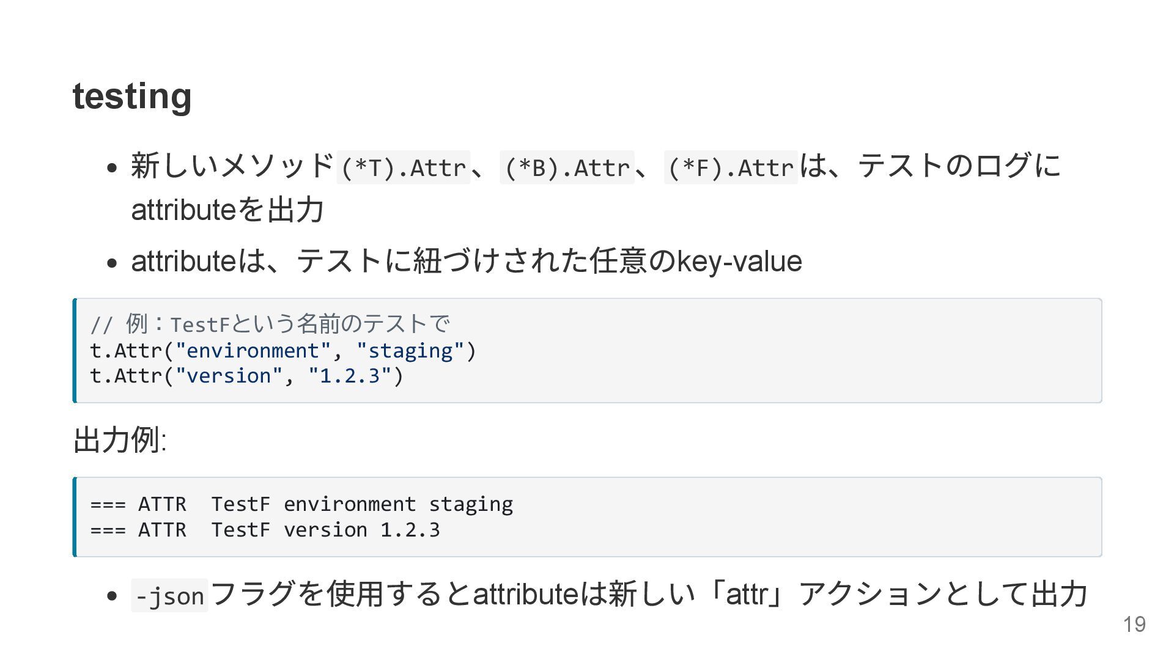The height and width of the screenshot is (660, 1174).
Task: Click the (*F).Attr inline code
Action: click(731, 167)
